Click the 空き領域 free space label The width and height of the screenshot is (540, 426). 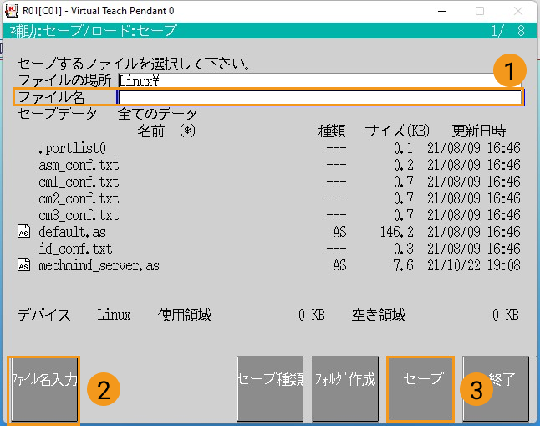coord(379,315)
